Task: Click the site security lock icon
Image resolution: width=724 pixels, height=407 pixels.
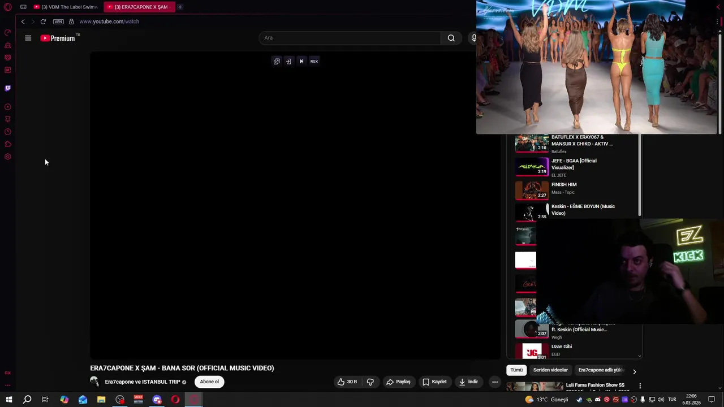Action: [71, 21]
